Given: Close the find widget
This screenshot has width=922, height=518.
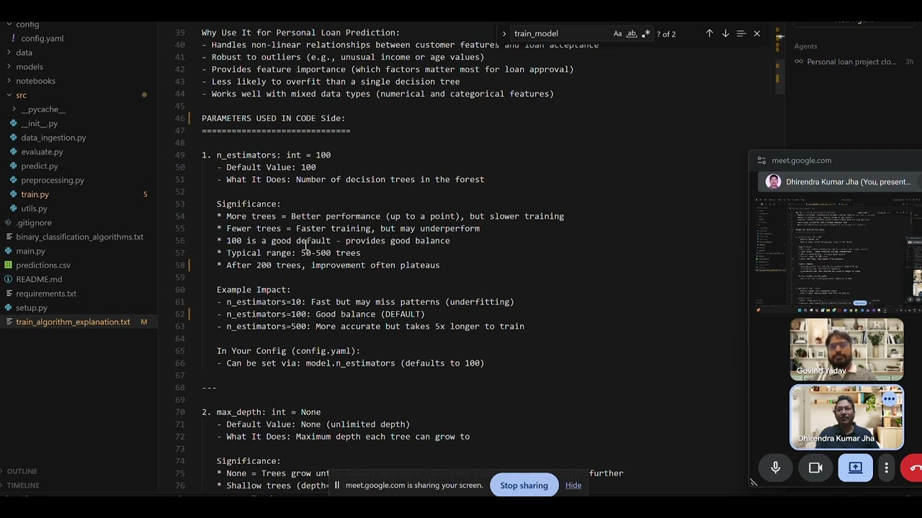Looking at the screenshot, I should point(756,34).
